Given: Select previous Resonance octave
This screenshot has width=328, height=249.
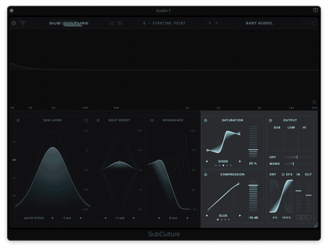Looking at the screenshot, I should click(159, 218).
